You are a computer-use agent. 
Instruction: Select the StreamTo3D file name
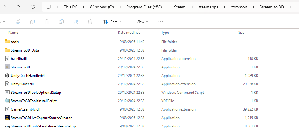click(20, 67)
